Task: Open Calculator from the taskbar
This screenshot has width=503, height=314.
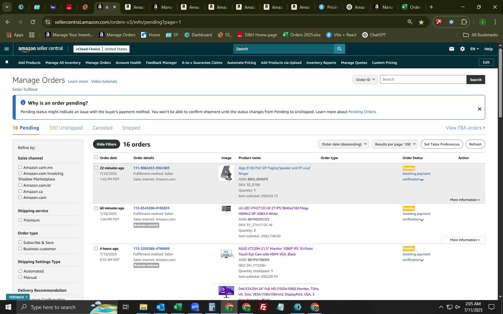Action: coord(212,307)
